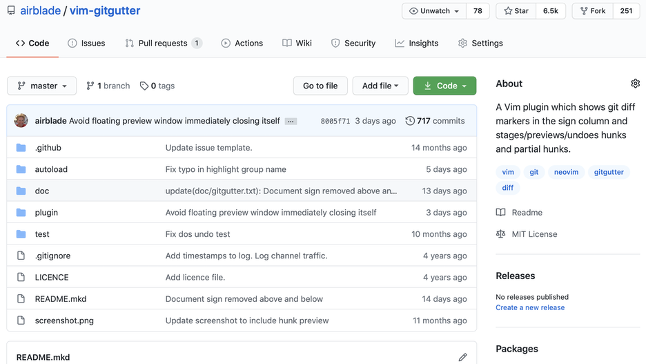Click the Star button
Screen dimensions: 646x364
(x=516, y=11)
